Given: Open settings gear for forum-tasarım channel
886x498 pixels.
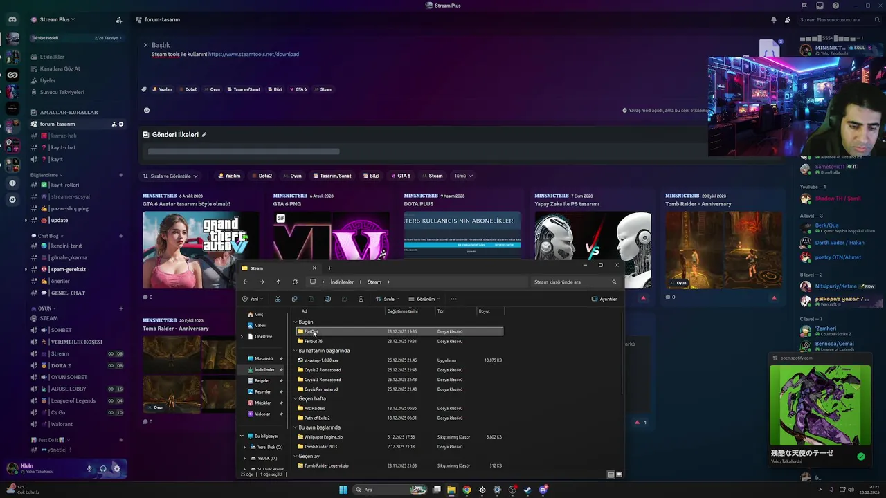Looking at the screenshot, I should point(121,124).
